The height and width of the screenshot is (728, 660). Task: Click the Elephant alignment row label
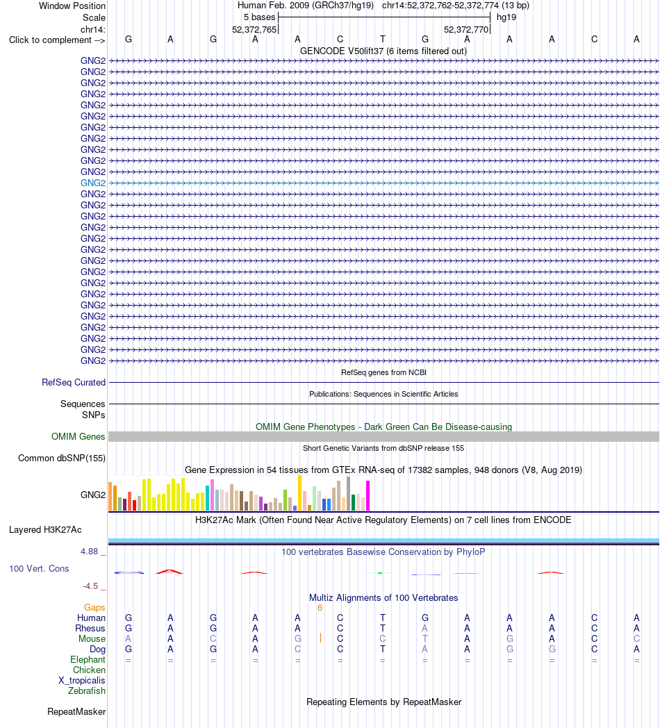click(88, 660)
